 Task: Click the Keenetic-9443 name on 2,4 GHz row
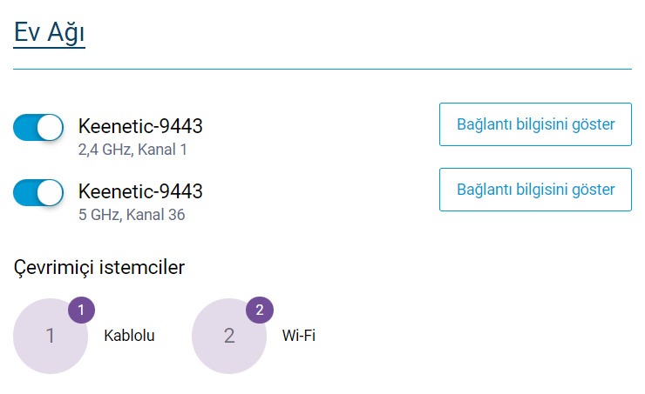140,127
